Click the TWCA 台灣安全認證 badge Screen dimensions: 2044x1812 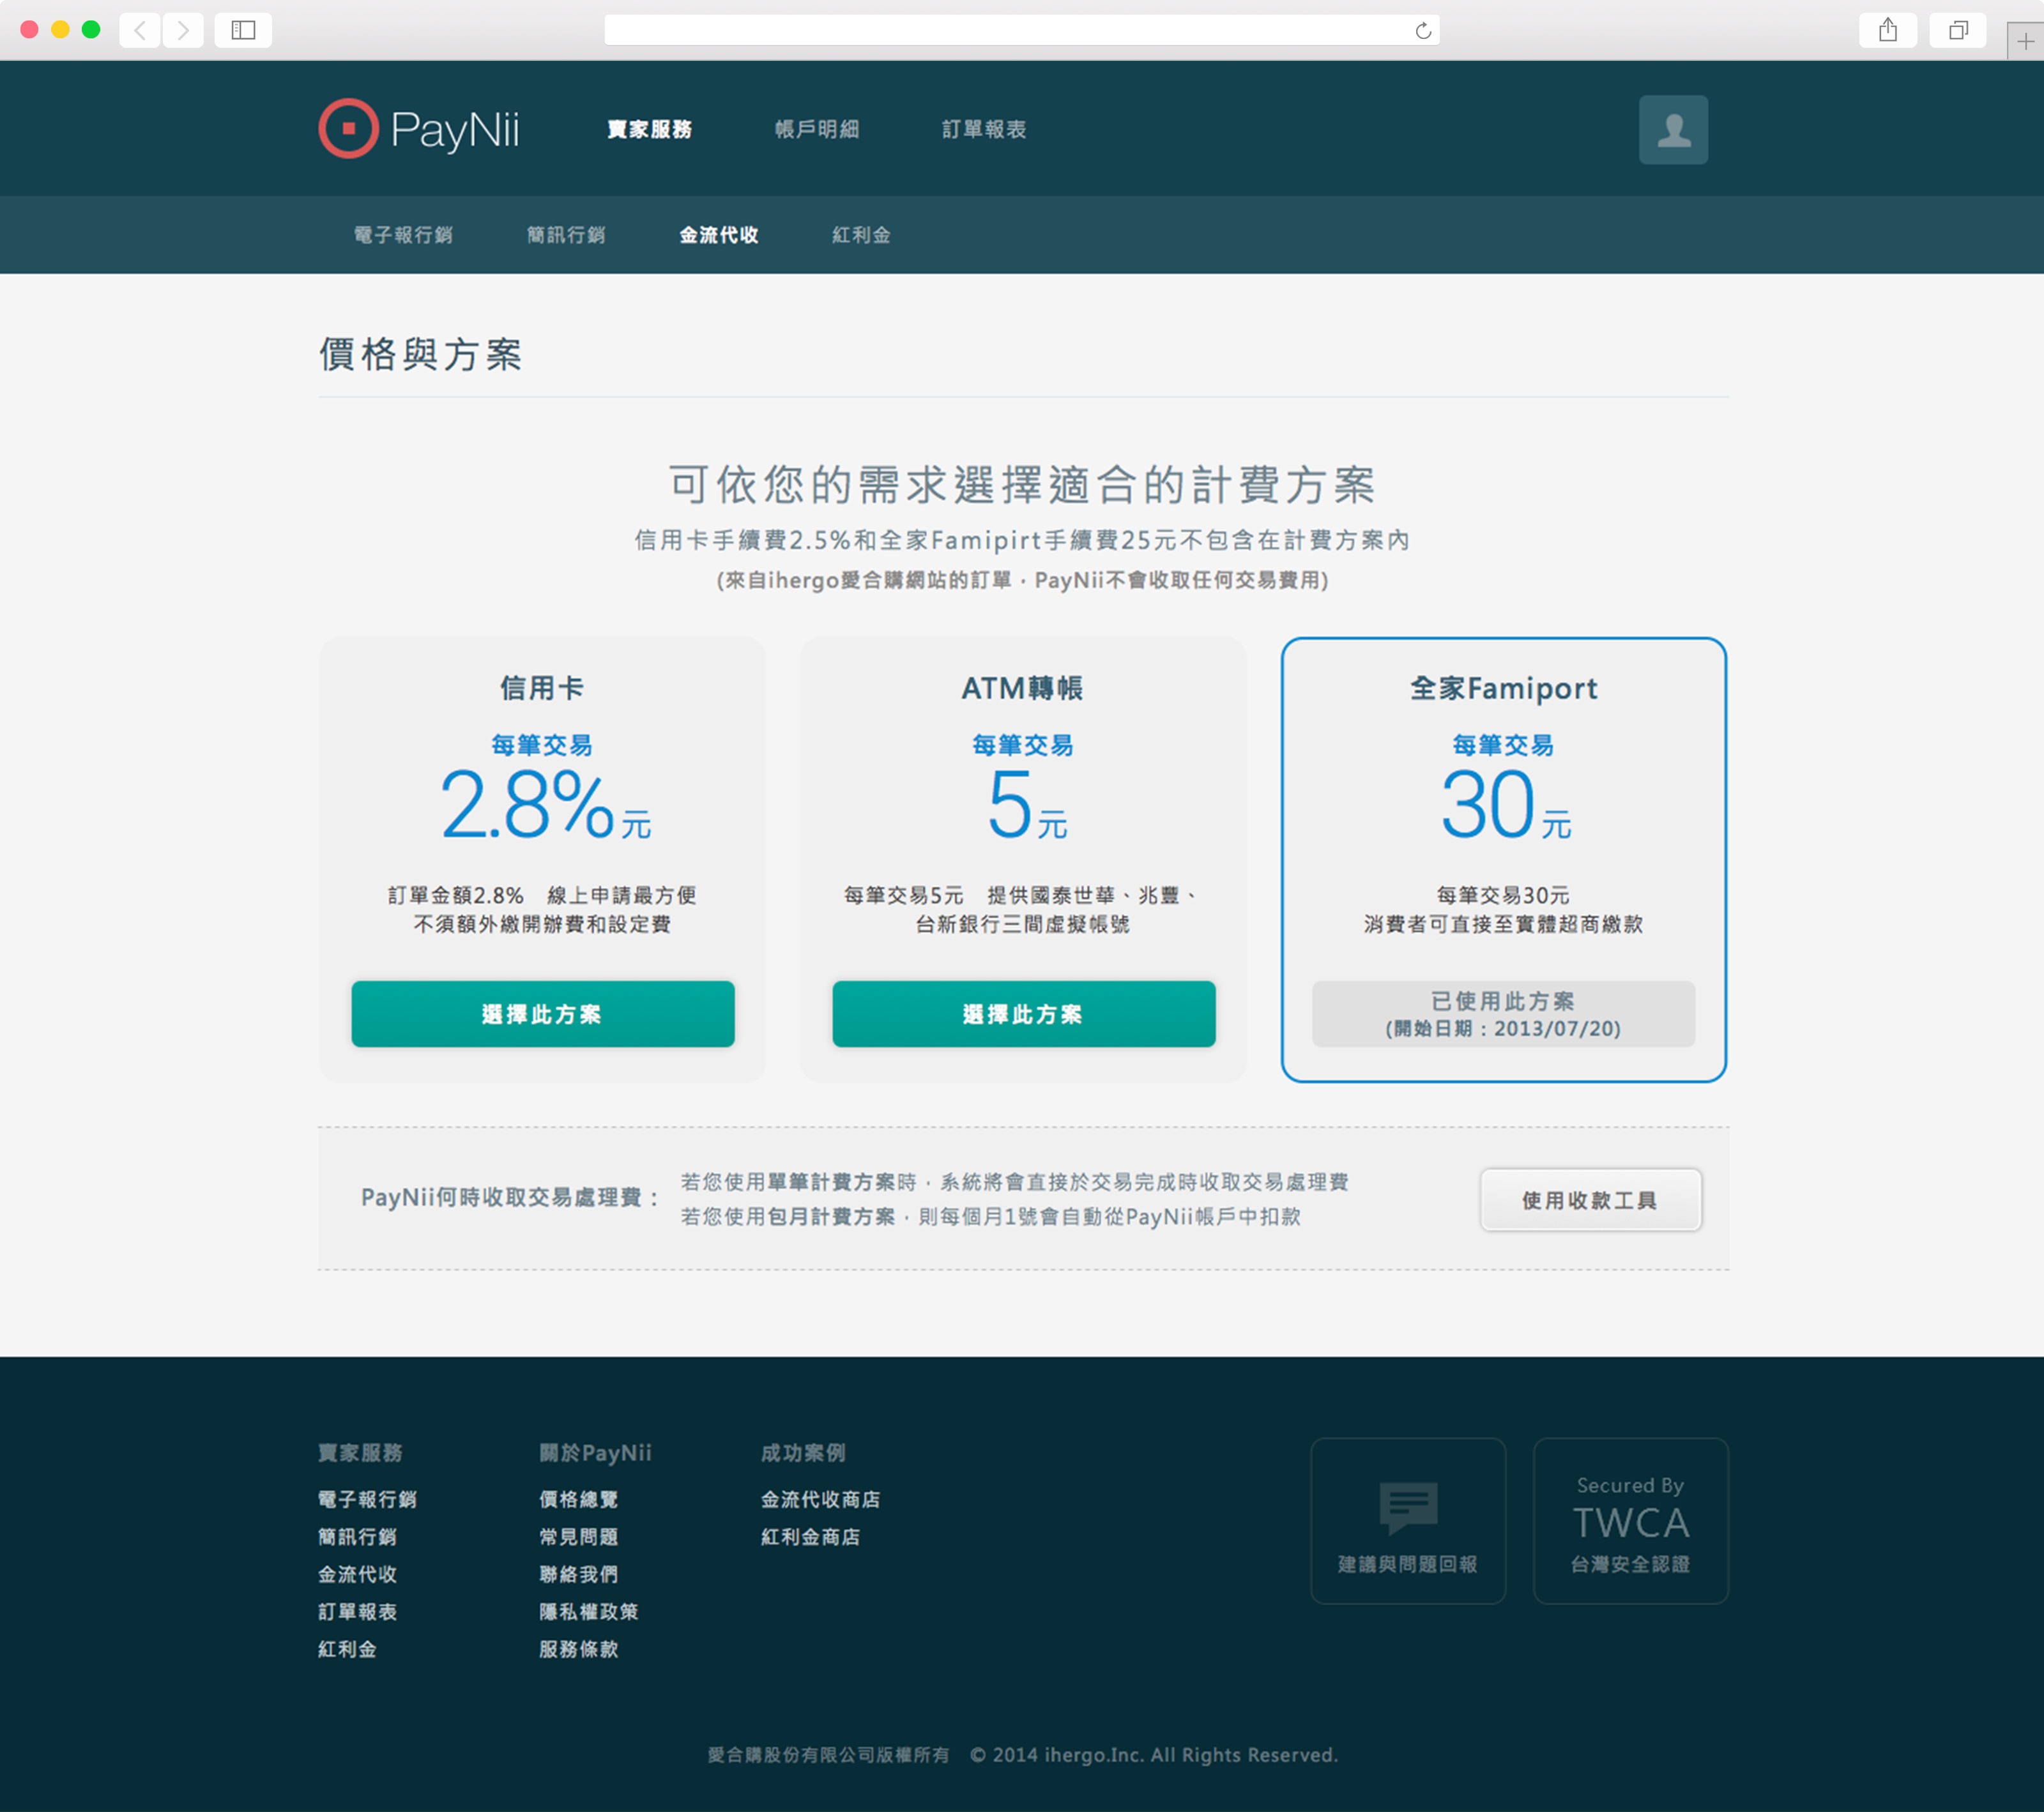1630,1521
